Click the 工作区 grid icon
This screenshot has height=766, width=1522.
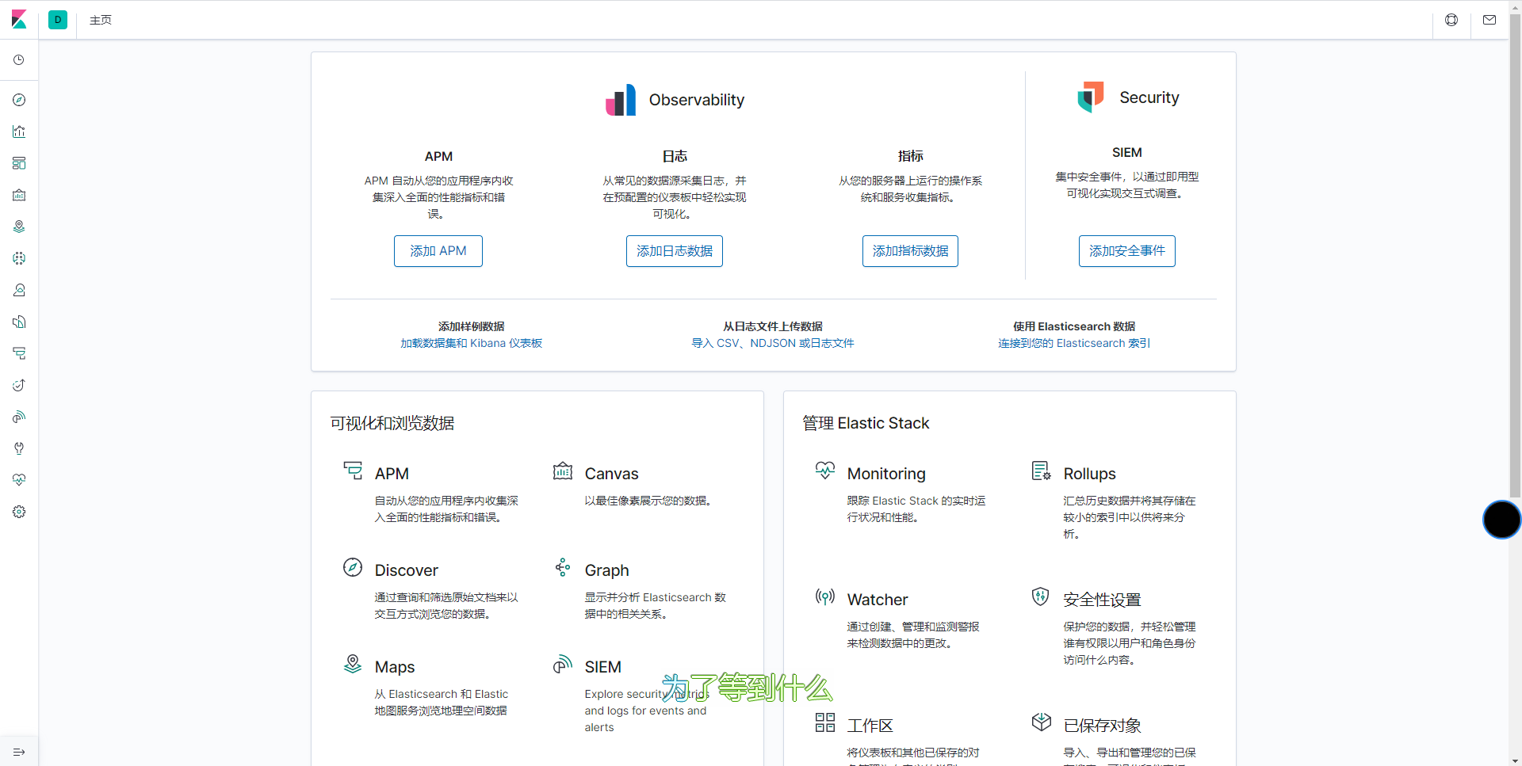pyautogui.click(x=825, y=722)
